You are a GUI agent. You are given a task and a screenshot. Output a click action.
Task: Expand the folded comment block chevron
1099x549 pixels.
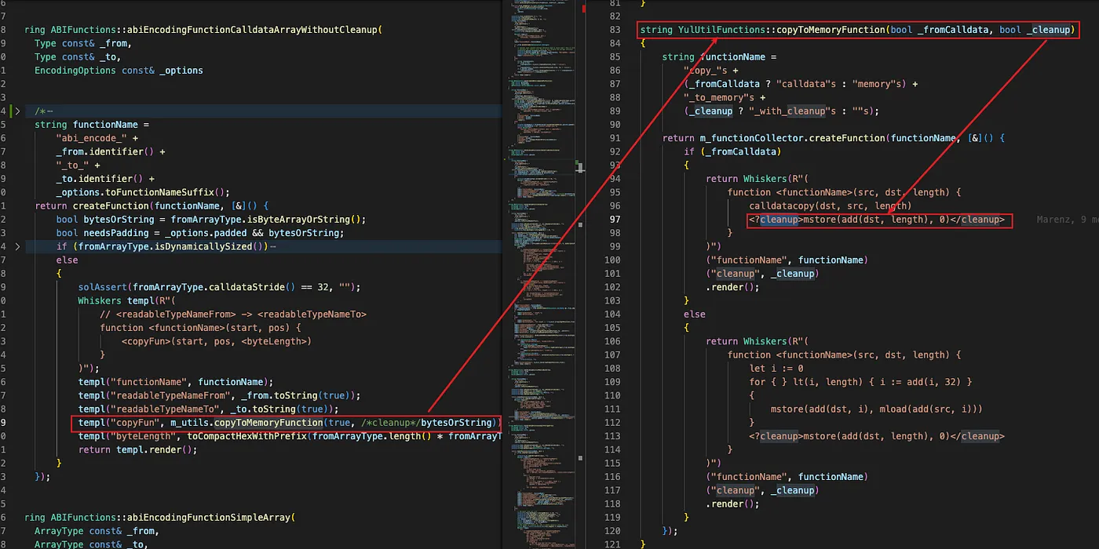click(x=19, y=111)
